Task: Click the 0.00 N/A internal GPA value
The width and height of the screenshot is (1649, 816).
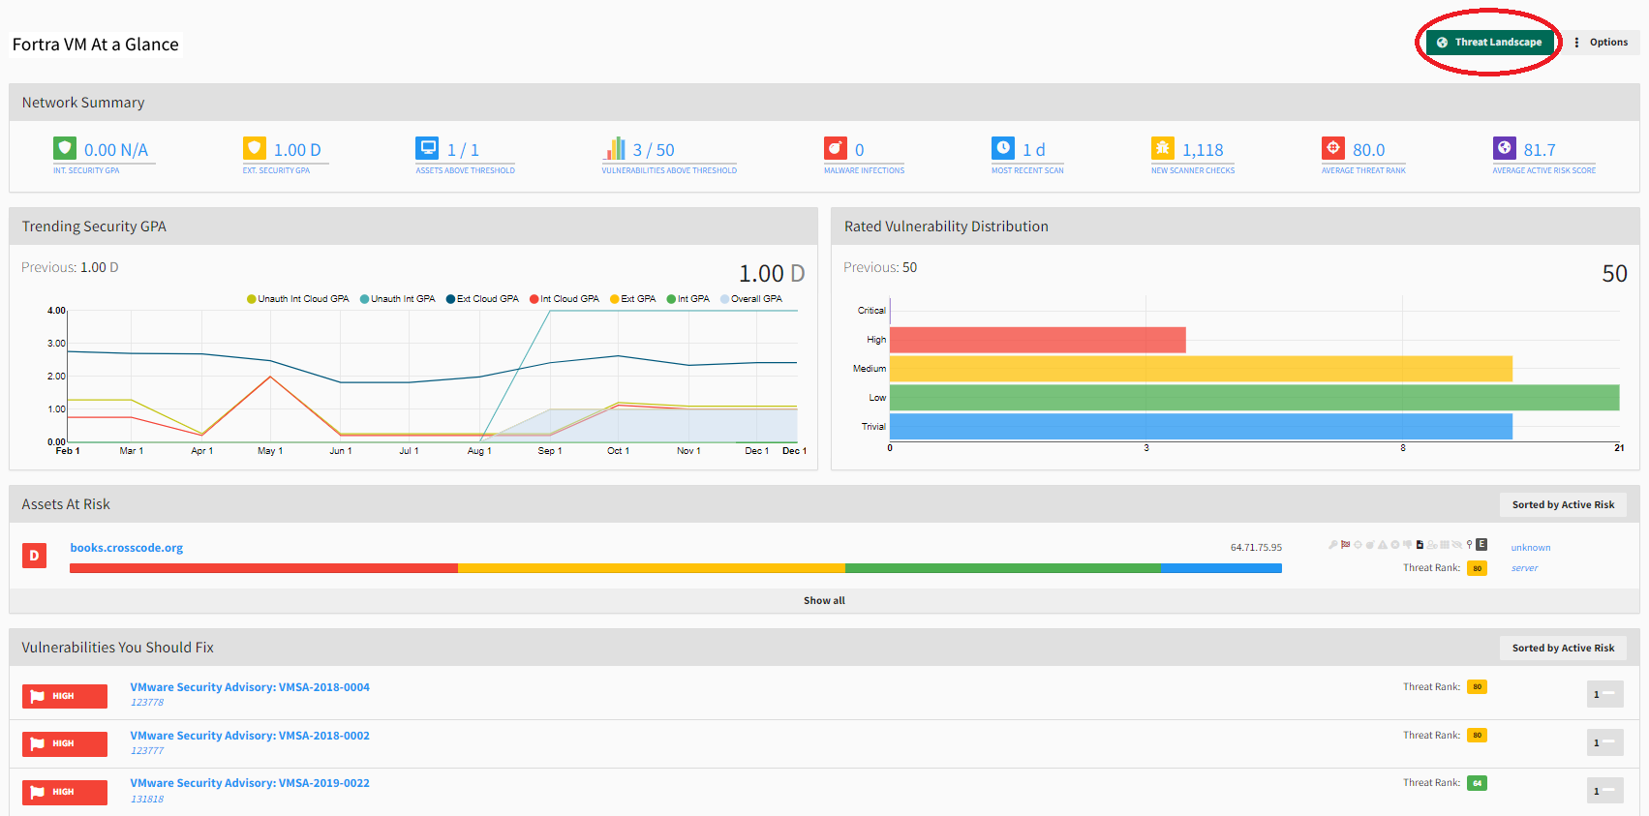Action: point(116,150)
